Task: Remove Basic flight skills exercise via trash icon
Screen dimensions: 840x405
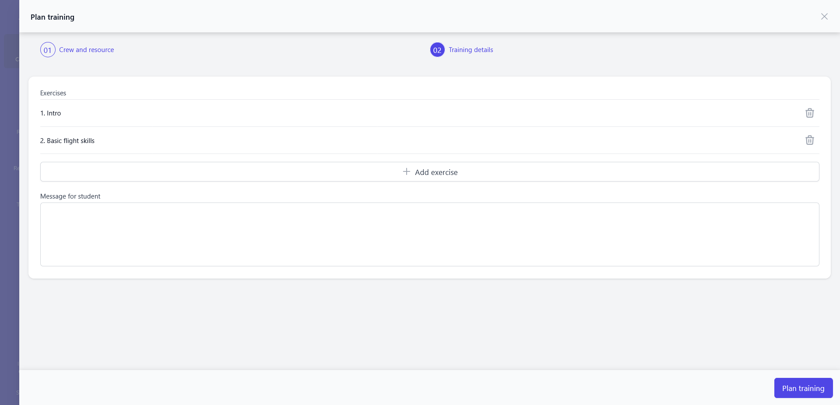Action: (809, 140)
